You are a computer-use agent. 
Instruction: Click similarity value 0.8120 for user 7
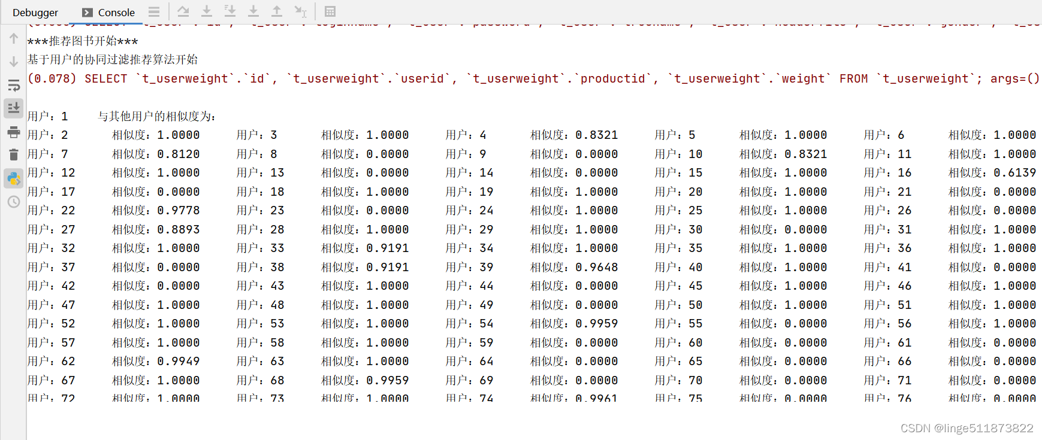coord(179,154)
